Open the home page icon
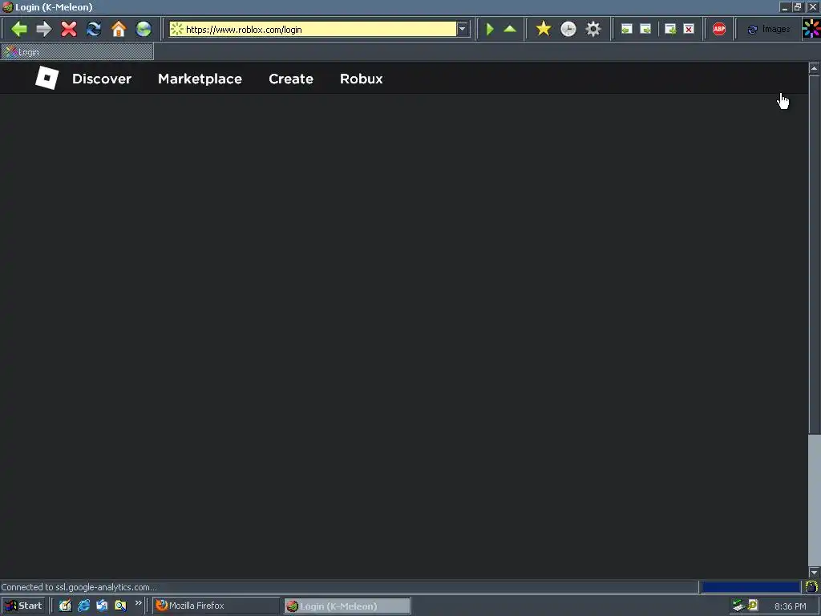The width and height of the screenshot is (821, 616). [x=119, y=29]
